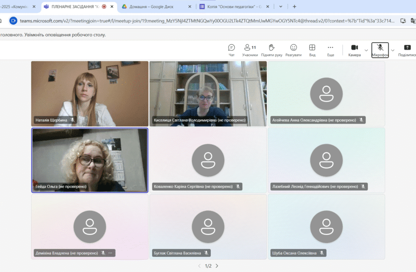This screenshot has height=272, width=416.
Task: Click muted mic icon for Коваленко Каріна
Action: tap(238, 187)
